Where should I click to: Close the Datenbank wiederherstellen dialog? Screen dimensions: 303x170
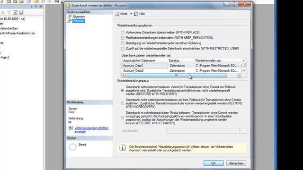pos(244,4)
